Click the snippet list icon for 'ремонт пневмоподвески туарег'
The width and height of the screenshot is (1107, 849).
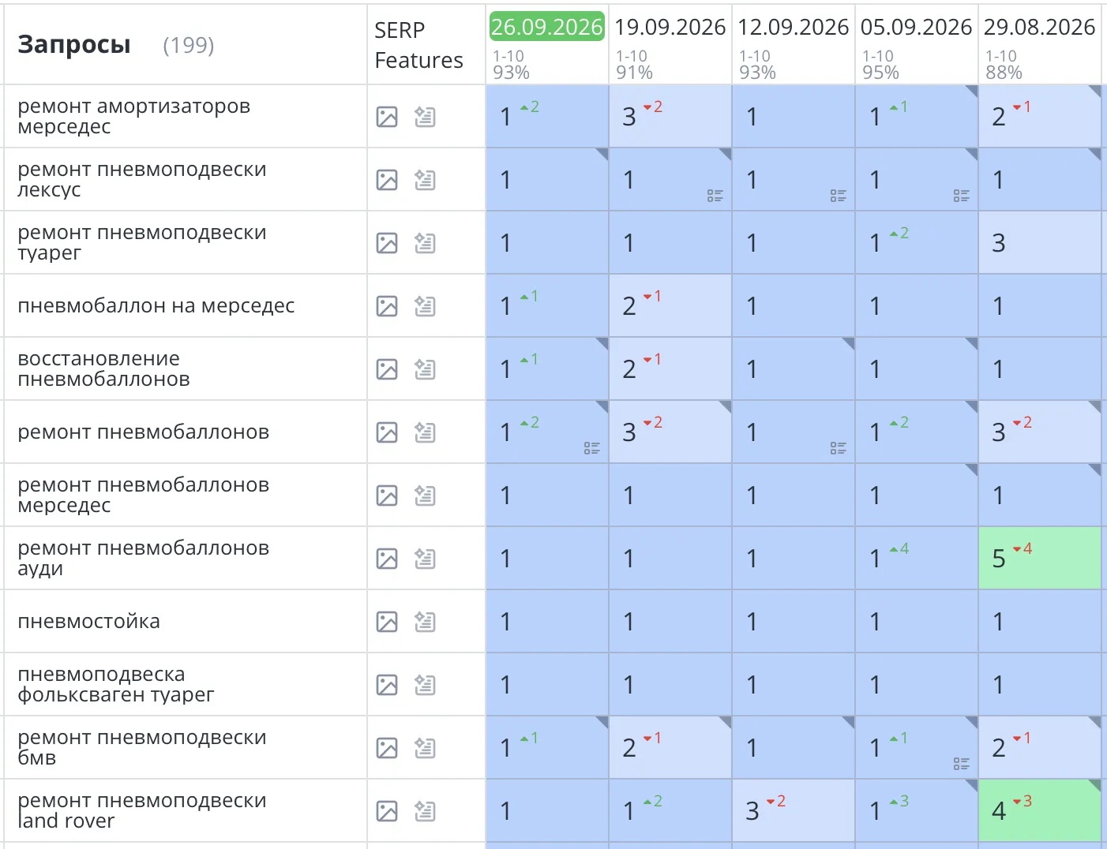(x=425, y=243)
